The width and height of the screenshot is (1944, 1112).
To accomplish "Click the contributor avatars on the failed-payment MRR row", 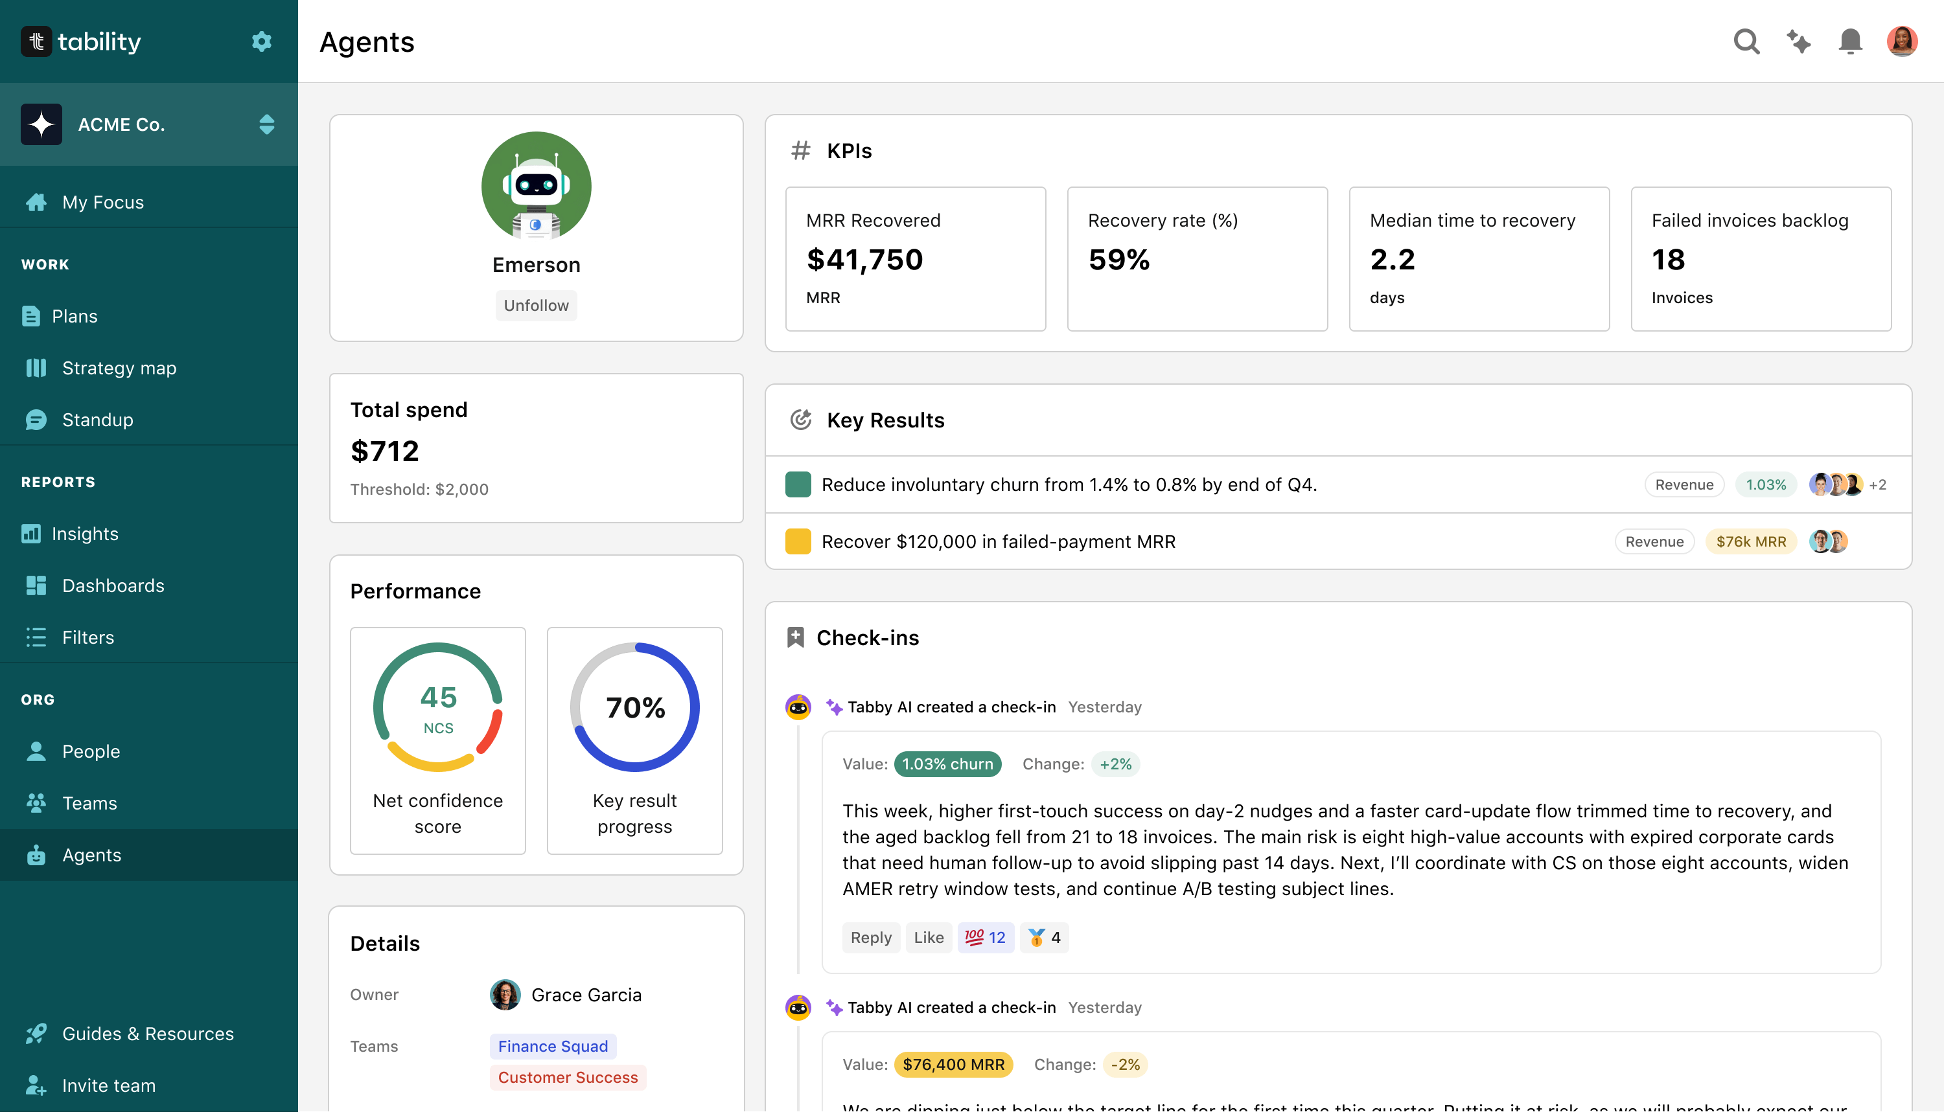I will tap(1828, 541).
